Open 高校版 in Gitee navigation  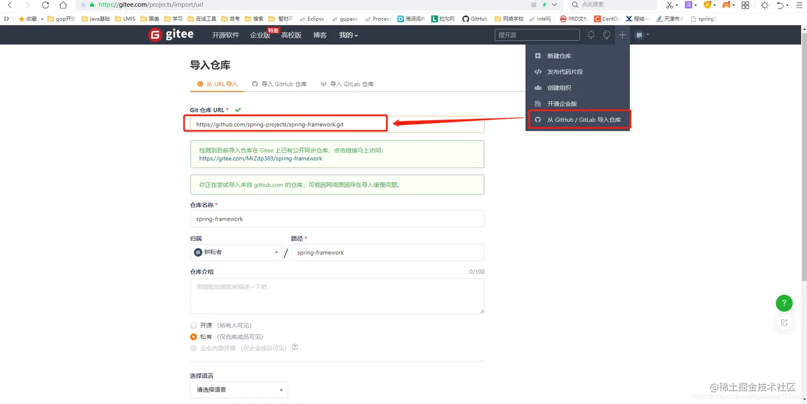[291, 35]
